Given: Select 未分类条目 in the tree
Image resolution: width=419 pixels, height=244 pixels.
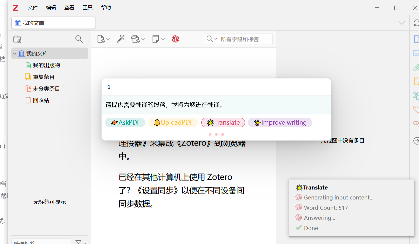Looking at the screenshot, I should (46, 89).
